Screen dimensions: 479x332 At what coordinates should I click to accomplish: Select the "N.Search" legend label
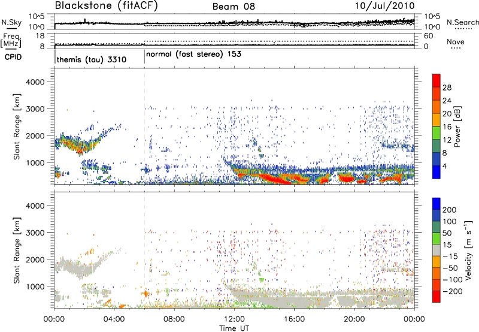click(462, 22)
